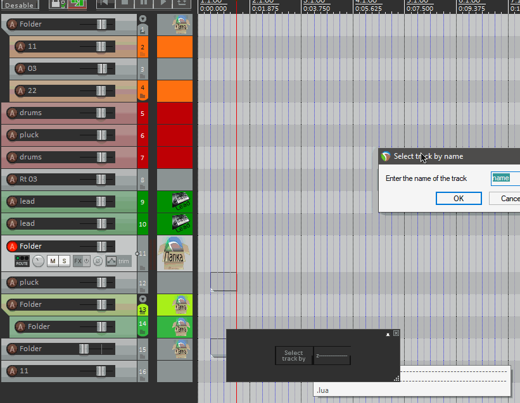The width and height of the screenshot is (520, 403).
Task: Toggle record arm on track 03
Action: [x=20, y=68]
